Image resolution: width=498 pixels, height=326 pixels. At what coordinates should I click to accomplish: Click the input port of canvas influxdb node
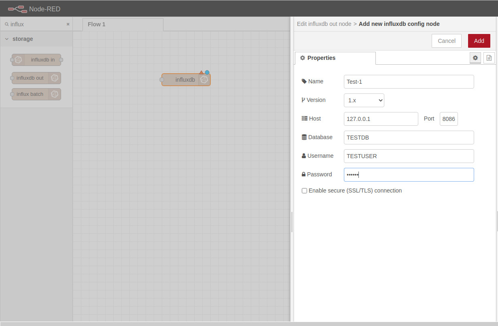[x=162, y=80]
